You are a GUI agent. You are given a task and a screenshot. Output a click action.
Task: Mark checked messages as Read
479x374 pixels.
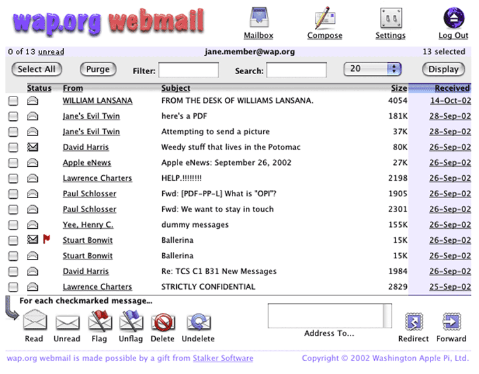point(35,320)
